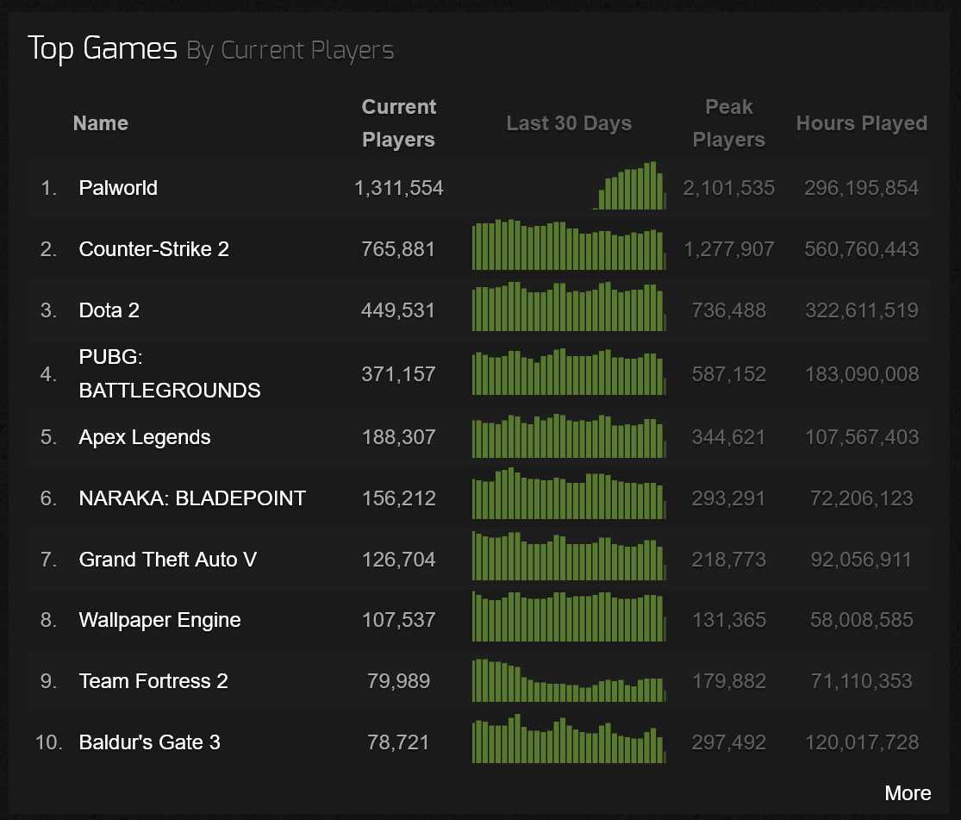Click the peak players value 736,488
This screenshot has height=820, width=961.
tap(728, 310)
